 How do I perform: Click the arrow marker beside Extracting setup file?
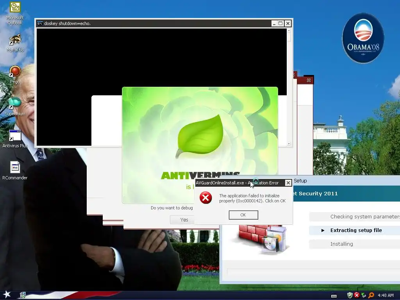coord(323,230)
